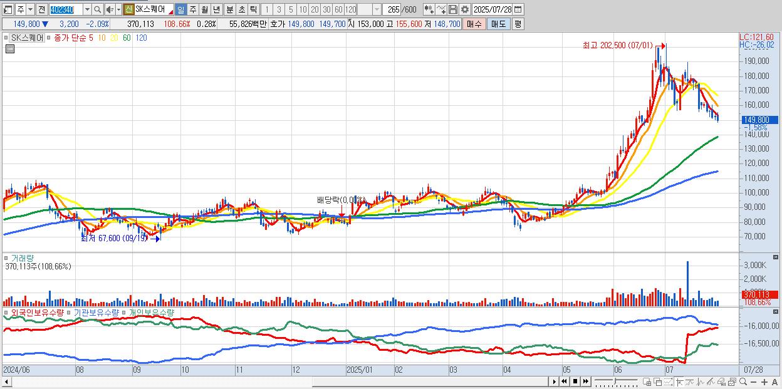
Task: Click the SK스퀘어 chart legend label
Action: click(28, 38)
